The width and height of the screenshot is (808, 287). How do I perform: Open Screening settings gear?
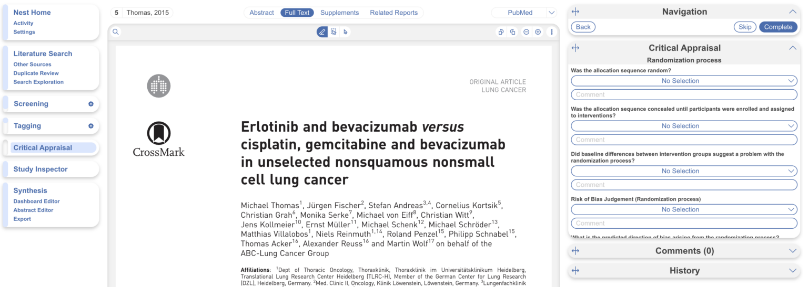(90, 104)
